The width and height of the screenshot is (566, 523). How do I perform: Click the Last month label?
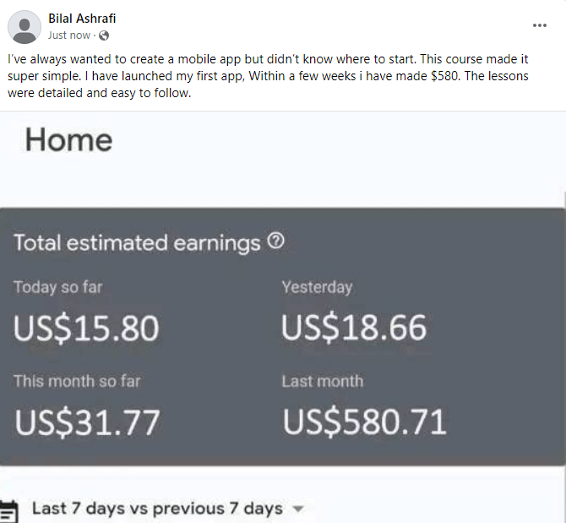point(322,381)
